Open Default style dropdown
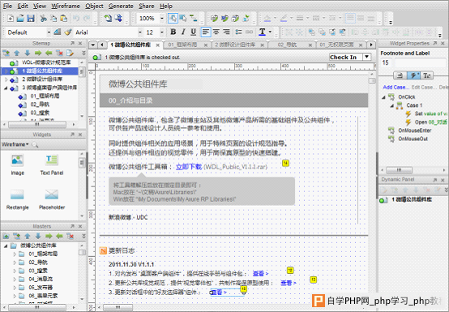 tap(49, 32)
